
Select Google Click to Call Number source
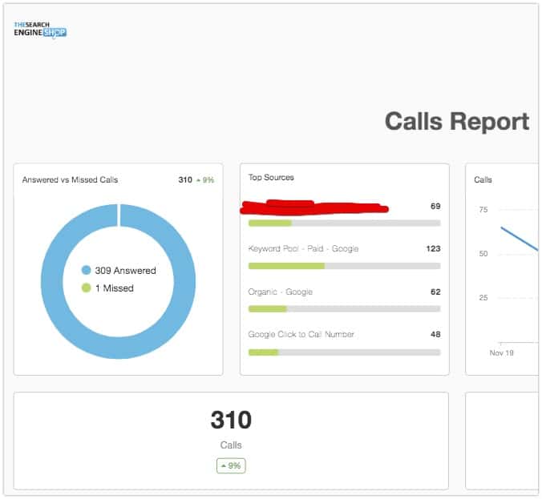pos(301,334)
